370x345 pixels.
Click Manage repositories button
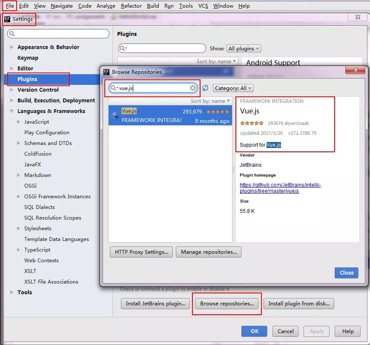[x=209, y=252]
